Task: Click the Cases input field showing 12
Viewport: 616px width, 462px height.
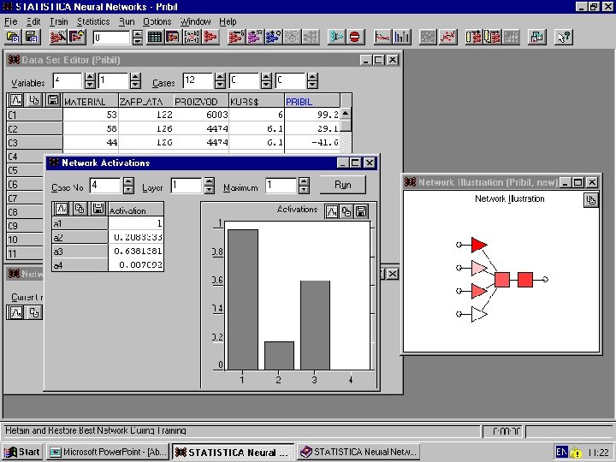Action: coord(198,80)
